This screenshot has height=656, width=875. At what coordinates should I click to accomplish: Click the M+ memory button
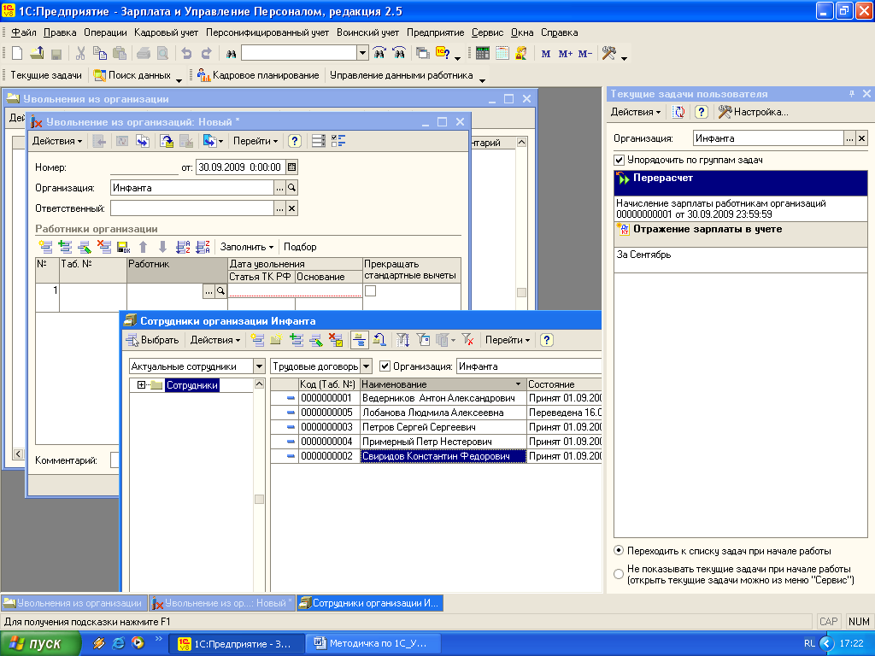(566, 54)
